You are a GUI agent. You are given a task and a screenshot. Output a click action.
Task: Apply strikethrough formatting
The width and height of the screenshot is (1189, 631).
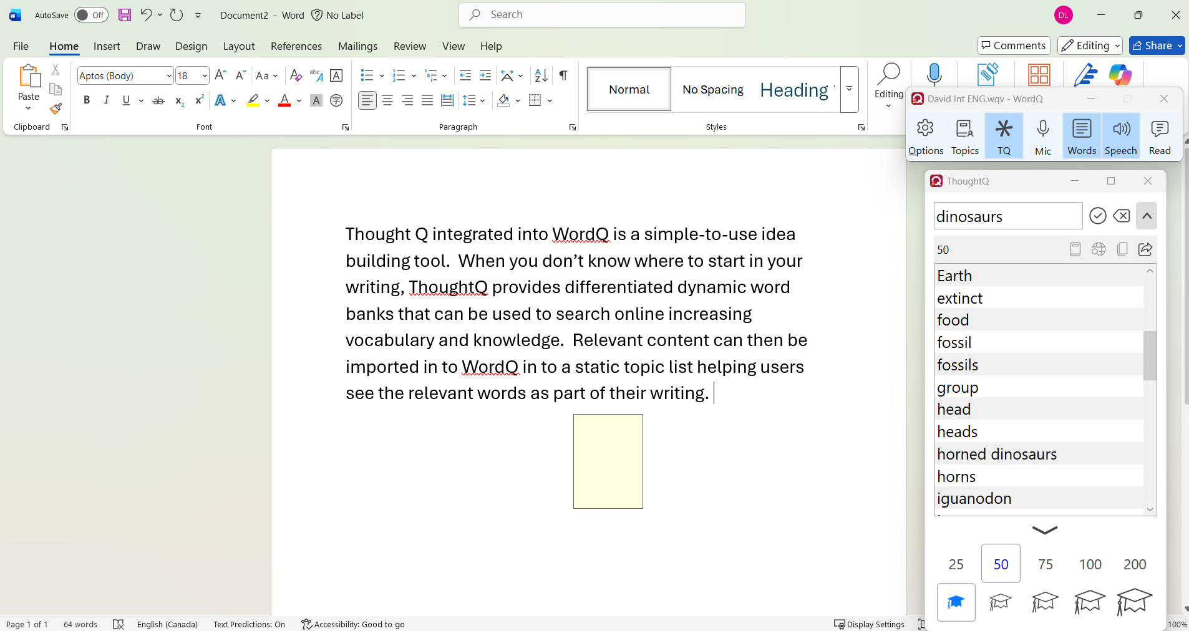158,100
